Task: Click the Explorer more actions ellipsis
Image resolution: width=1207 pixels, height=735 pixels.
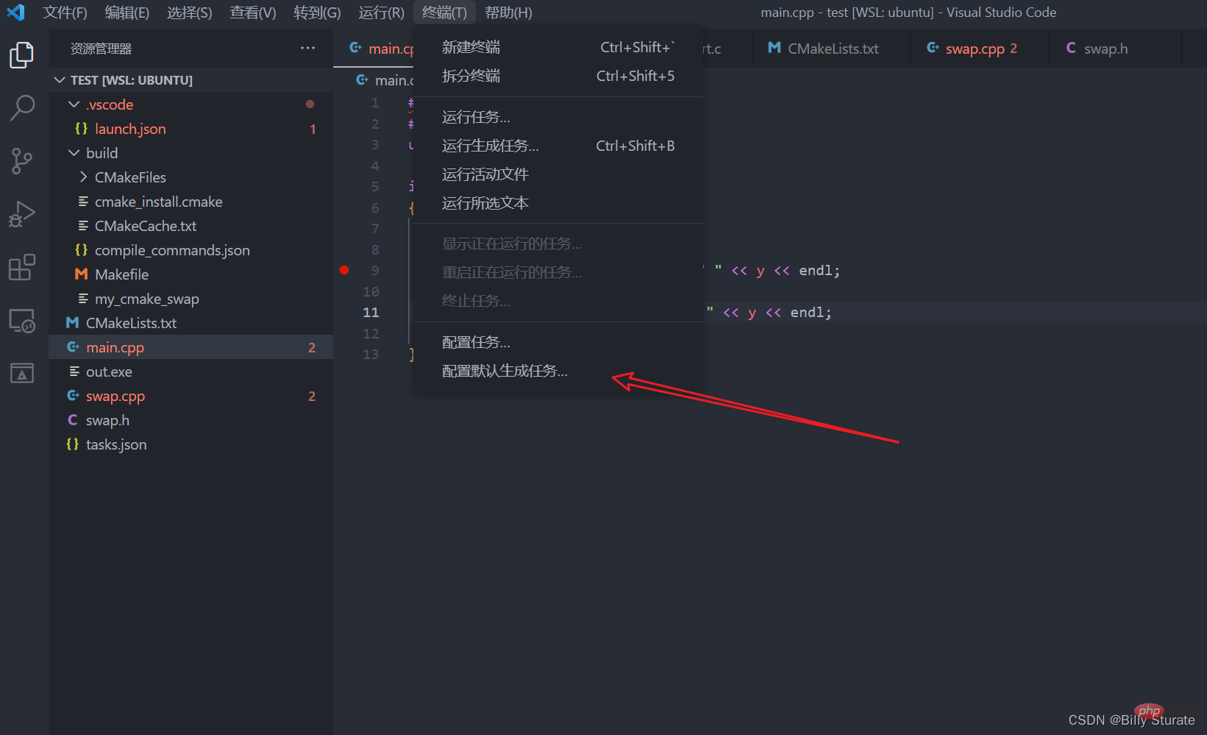Action: 307,49
